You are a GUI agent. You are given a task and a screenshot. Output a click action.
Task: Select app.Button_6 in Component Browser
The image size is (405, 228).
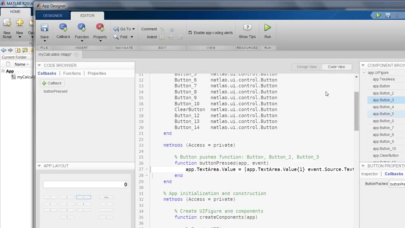(x=383, y=121)
